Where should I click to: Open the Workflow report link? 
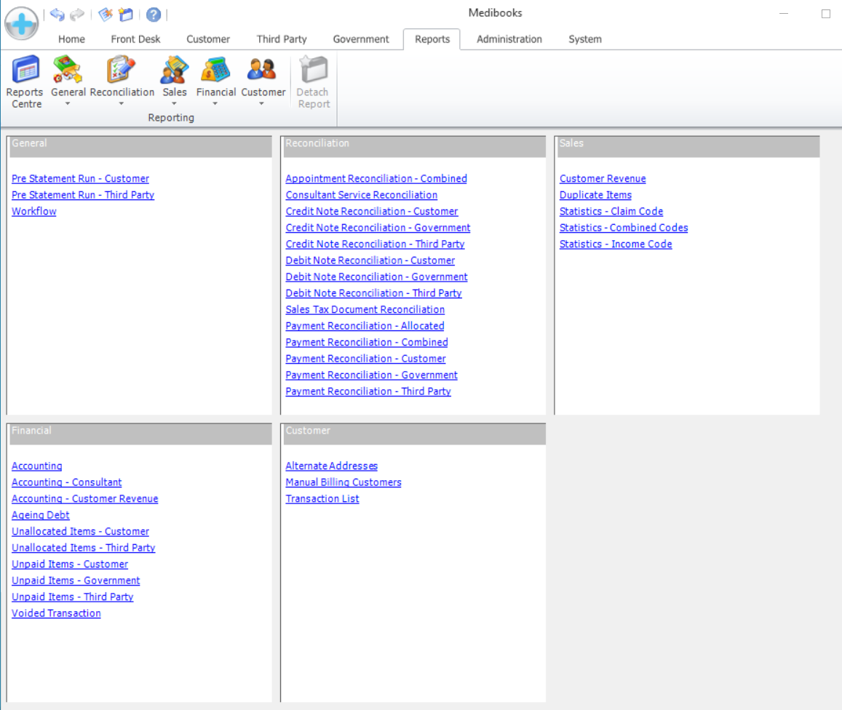(34, 211)
